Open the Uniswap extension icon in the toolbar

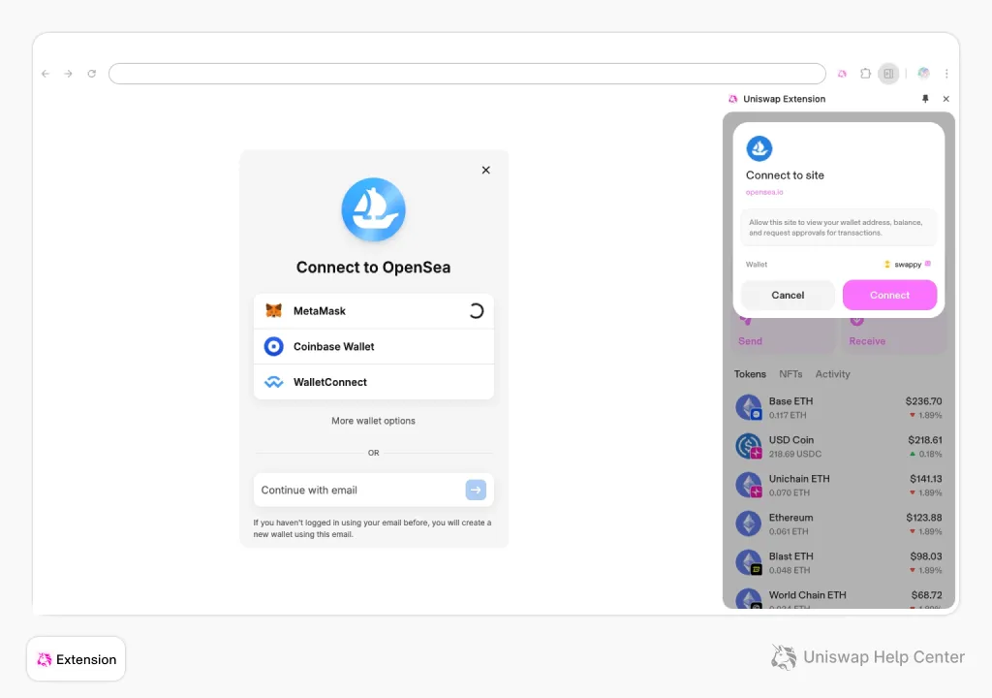coord(842,74)
